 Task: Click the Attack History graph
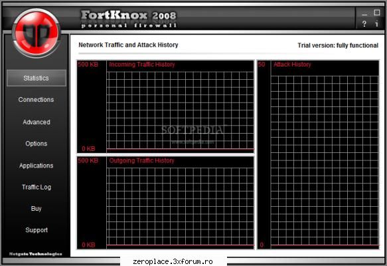[318, 154]
